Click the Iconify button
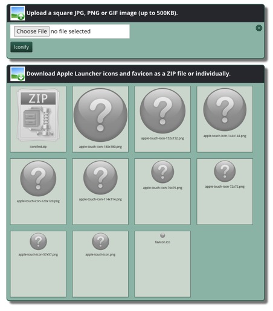The width and height of the screenshot is (273, 311). [x=21, y=47]
